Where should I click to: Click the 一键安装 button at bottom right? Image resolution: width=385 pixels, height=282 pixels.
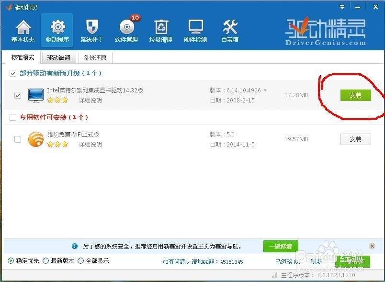[353, 261]
